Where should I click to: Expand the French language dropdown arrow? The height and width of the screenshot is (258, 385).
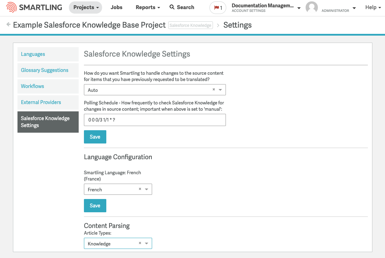click(x=147, y=189)
